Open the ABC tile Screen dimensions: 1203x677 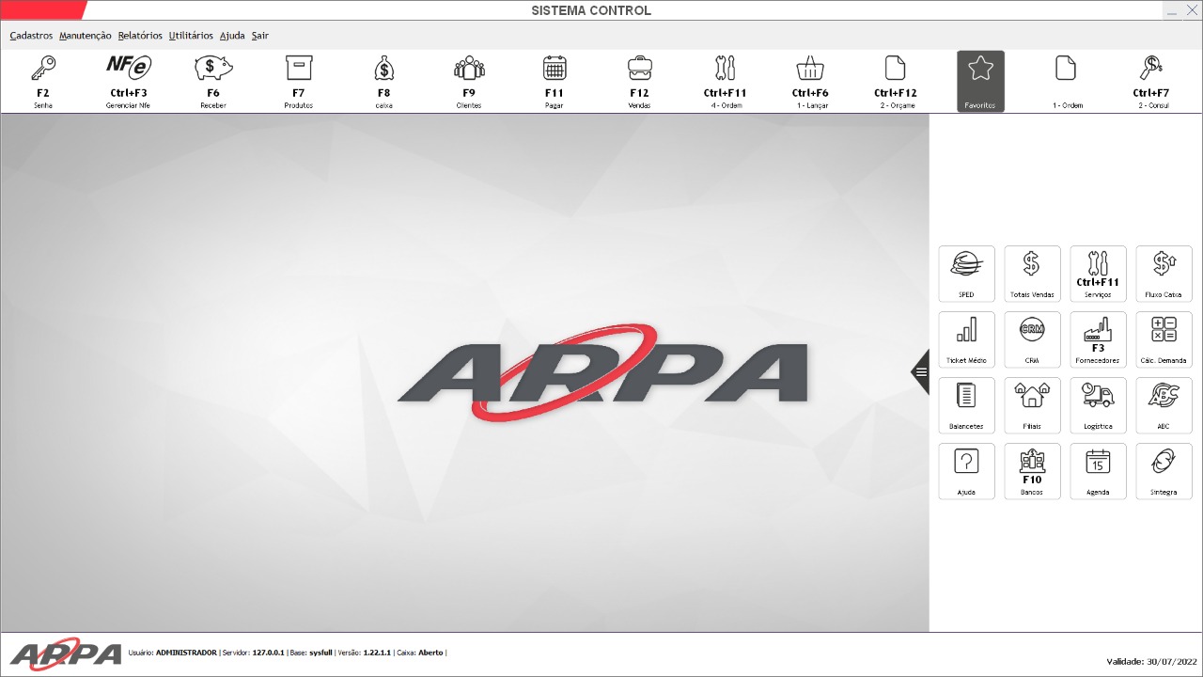coord(1164,406)
